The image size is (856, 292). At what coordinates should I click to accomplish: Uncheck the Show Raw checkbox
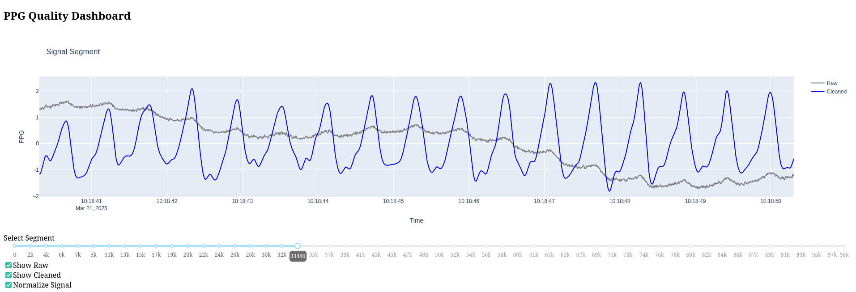tap(9, 265)
